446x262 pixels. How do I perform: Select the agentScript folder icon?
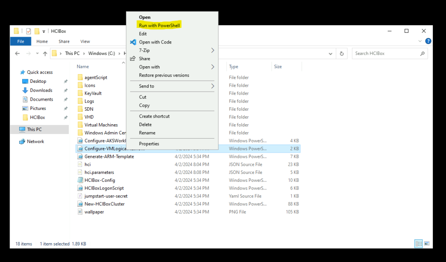click(x=80, y=78)
